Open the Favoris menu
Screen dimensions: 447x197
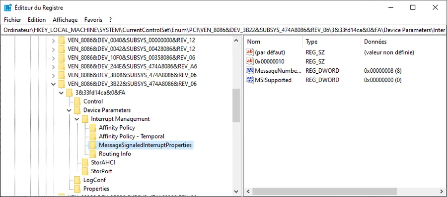click(93, 20)
